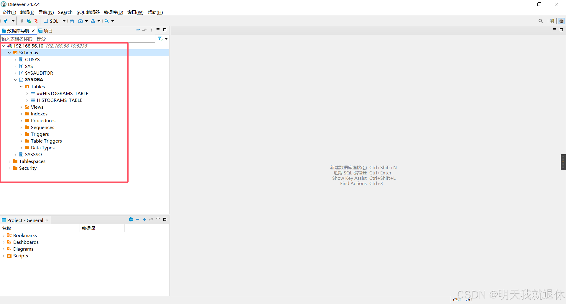Screen dimensions: 566x304
Task: Open the SQL button dropdown arrow
Action: click(x=64, y=21)
